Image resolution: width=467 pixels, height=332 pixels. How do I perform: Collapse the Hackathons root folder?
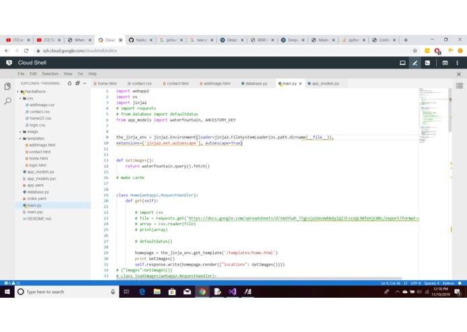point(18,91)
